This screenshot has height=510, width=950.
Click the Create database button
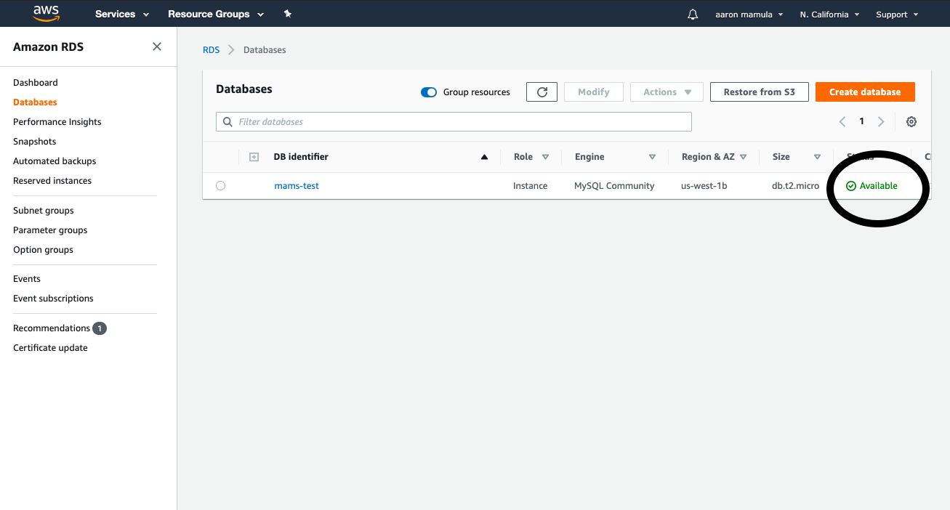pos(865,92)
